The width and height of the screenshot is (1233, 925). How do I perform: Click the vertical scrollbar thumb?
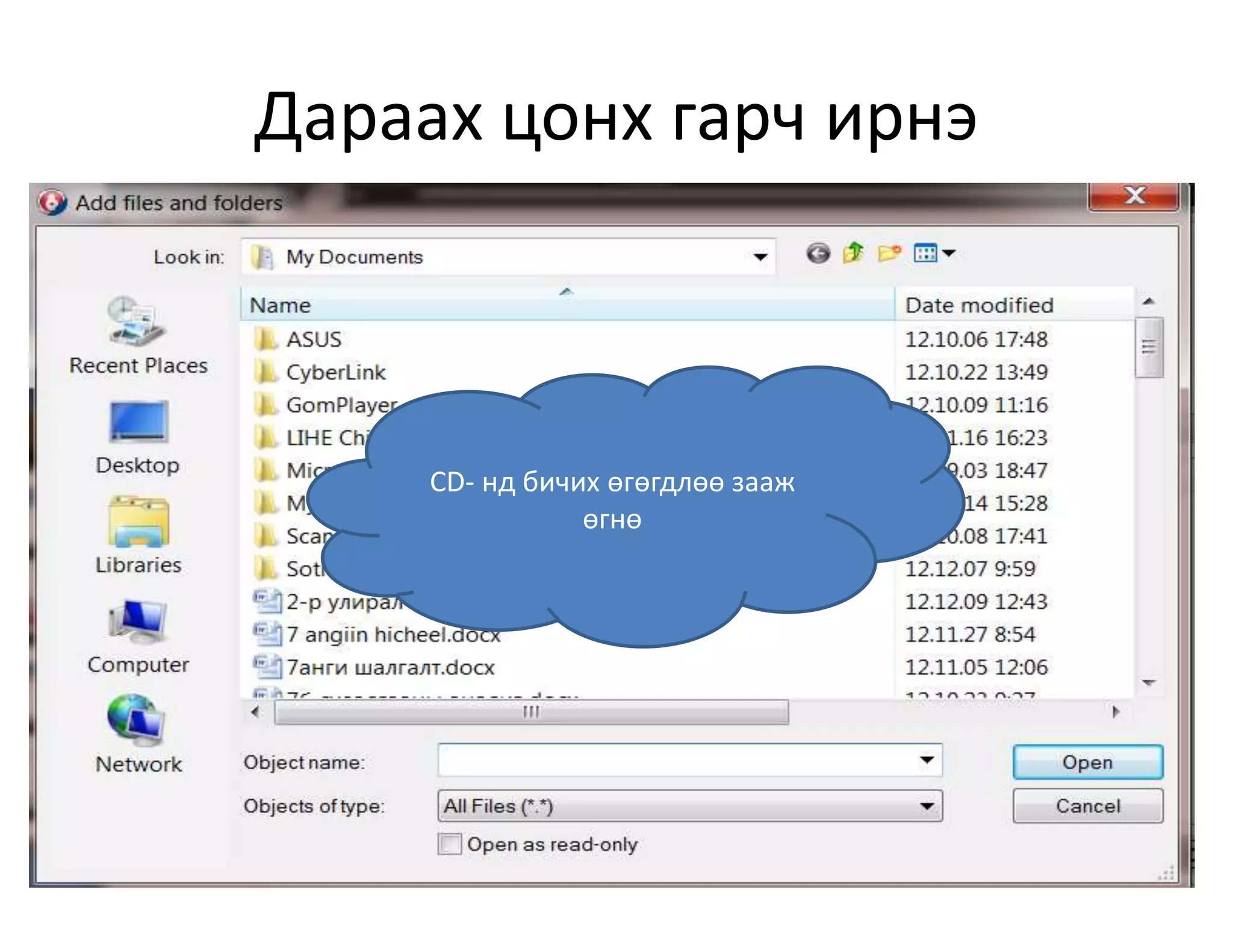point(1149,347)
